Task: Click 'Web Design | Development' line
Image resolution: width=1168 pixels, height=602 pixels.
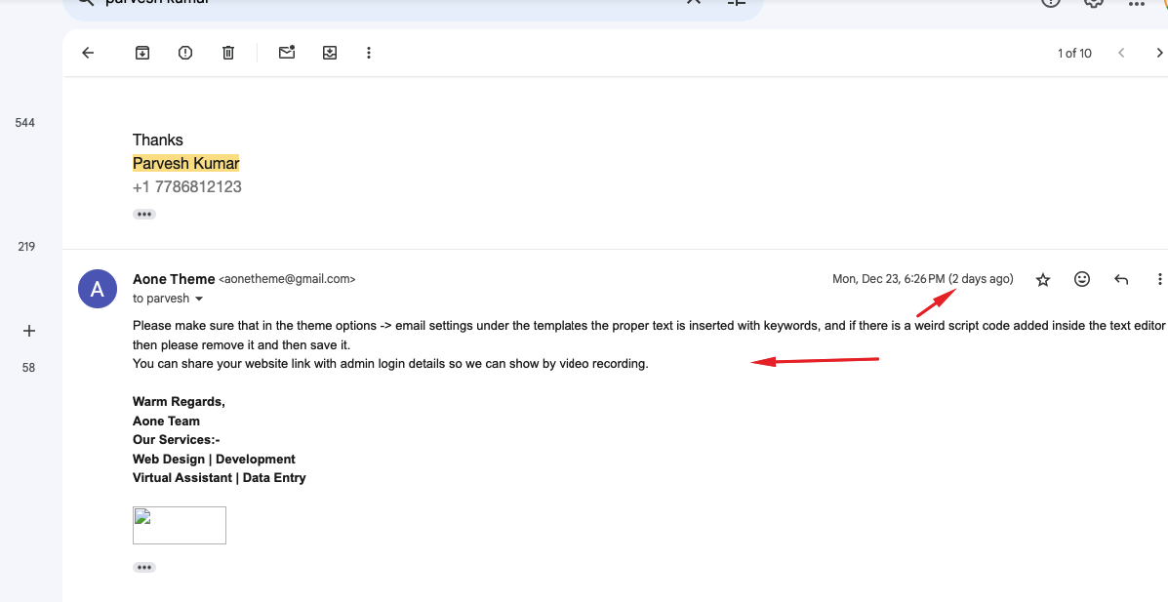Action: click(214, 459)
